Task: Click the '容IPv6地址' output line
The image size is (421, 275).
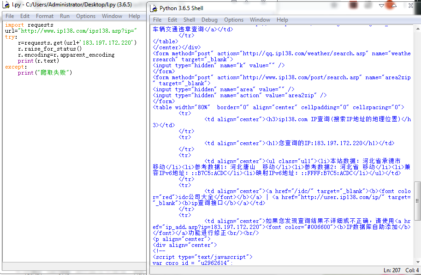Action: coord(277,173)
